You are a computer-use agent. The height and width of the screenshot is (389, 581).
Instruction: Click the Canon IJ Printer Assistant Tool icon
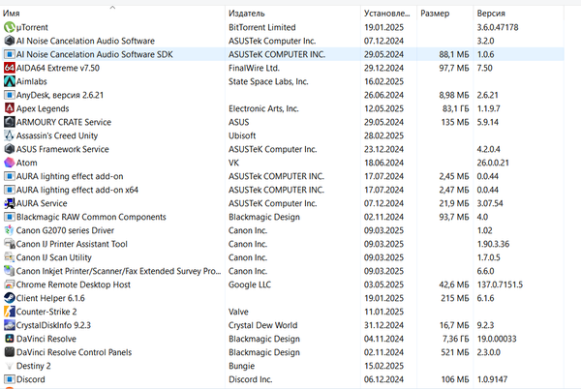[x=10, y=244]
